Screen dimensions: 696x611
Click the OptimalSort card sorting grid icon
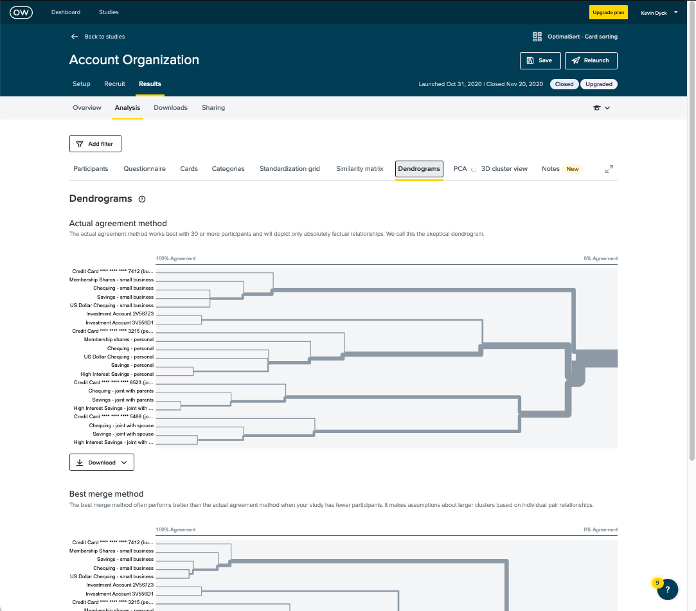click(x=537, y=36)
